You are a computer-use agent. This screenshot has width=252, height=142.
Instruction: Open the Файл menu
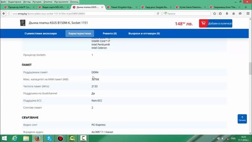4,2
